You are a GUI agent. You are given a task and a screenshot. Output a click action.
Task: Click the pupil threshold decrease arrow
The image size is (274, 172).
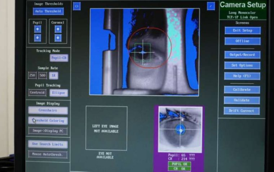coord(37,38)
